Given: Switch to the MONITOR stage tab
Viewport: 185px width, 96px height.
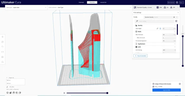Looking at the screenshot, I should [103, 2].
